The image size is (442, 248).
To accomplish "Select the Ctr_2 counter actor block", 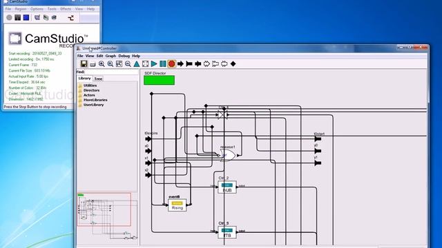I will tap(227, 187).
